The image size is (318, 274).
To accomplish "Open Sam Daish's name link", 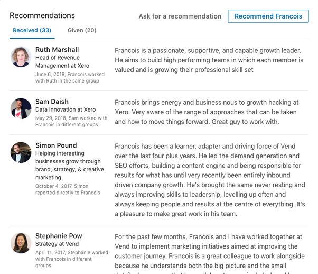I will click(x=51, y=102).
